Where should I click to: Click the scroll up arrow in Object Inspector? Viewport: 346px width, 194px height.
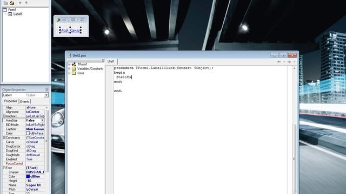[x=46, y=108]
